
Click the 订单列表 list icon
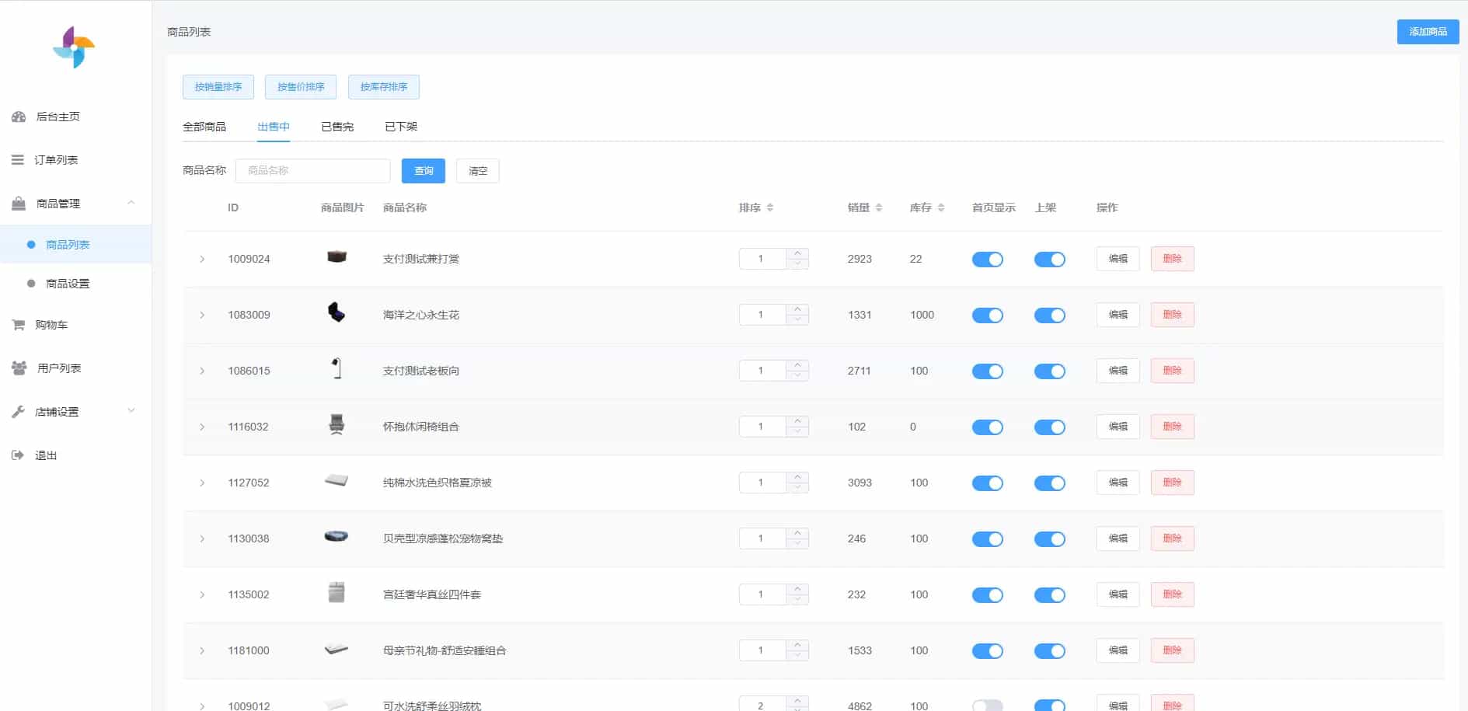[x=18, y=159]
